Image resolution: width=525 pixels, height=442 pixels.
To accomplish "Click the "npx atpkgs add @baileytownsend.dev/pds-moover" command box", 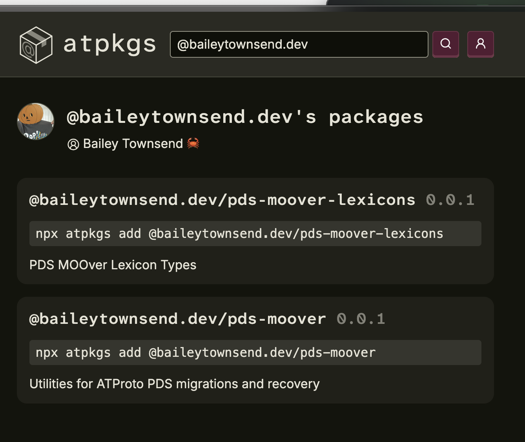I will (x=255, y=353).
